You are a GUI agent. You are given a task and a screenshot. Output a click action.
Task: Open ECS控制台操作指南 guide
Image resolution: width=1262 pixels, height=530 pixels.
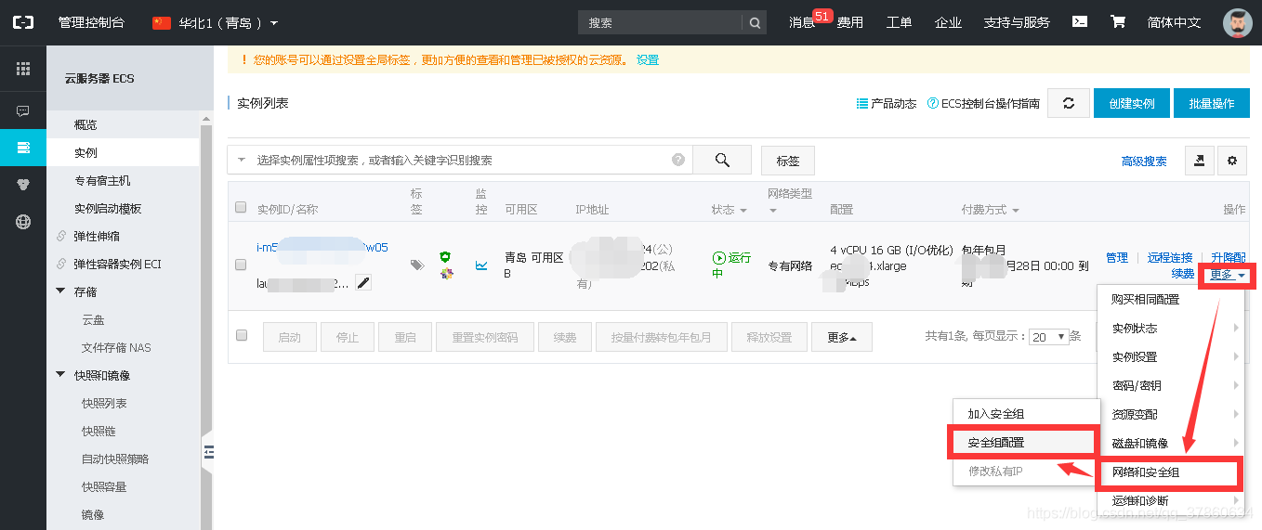983,104
